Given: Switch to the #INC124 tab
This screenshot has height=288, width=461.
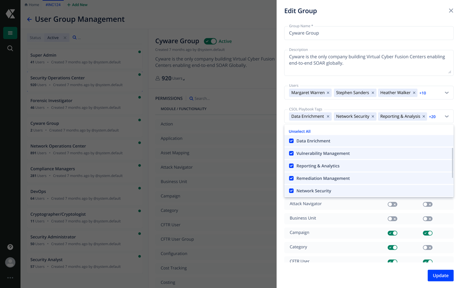Looking at the screenshot, I should tap(53, 5).
